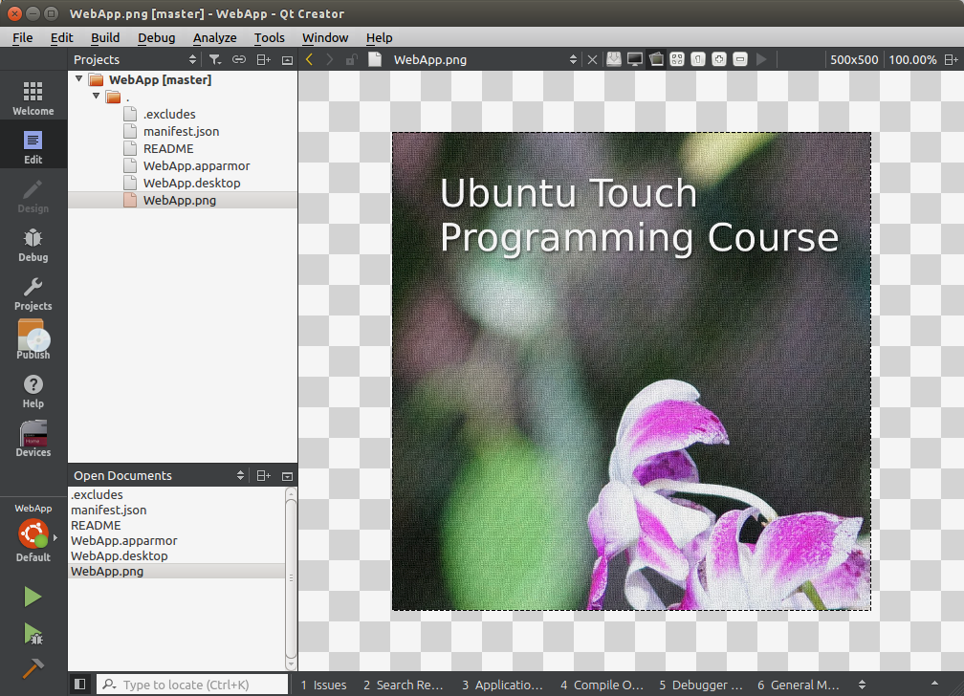Split the Open Documents panel

click(263, 475)
